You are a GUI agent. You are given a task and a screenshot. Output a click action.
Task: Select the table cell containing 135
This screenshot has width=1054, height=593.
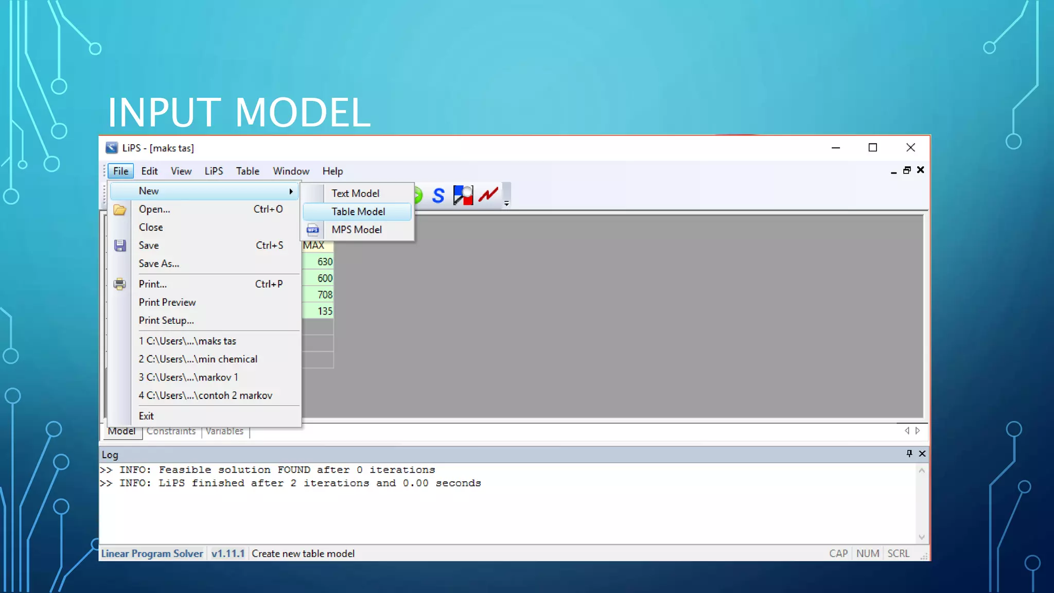click(x=318, y=311)
